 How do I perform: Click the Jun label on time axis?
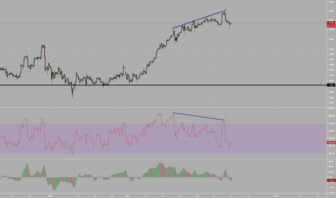pos(128,196)
